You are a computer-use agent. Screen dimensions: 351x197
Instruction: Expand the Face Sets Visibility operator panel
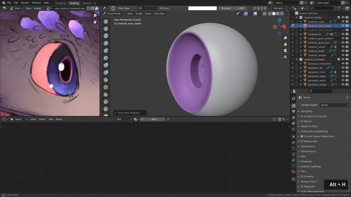coord(130,113)
